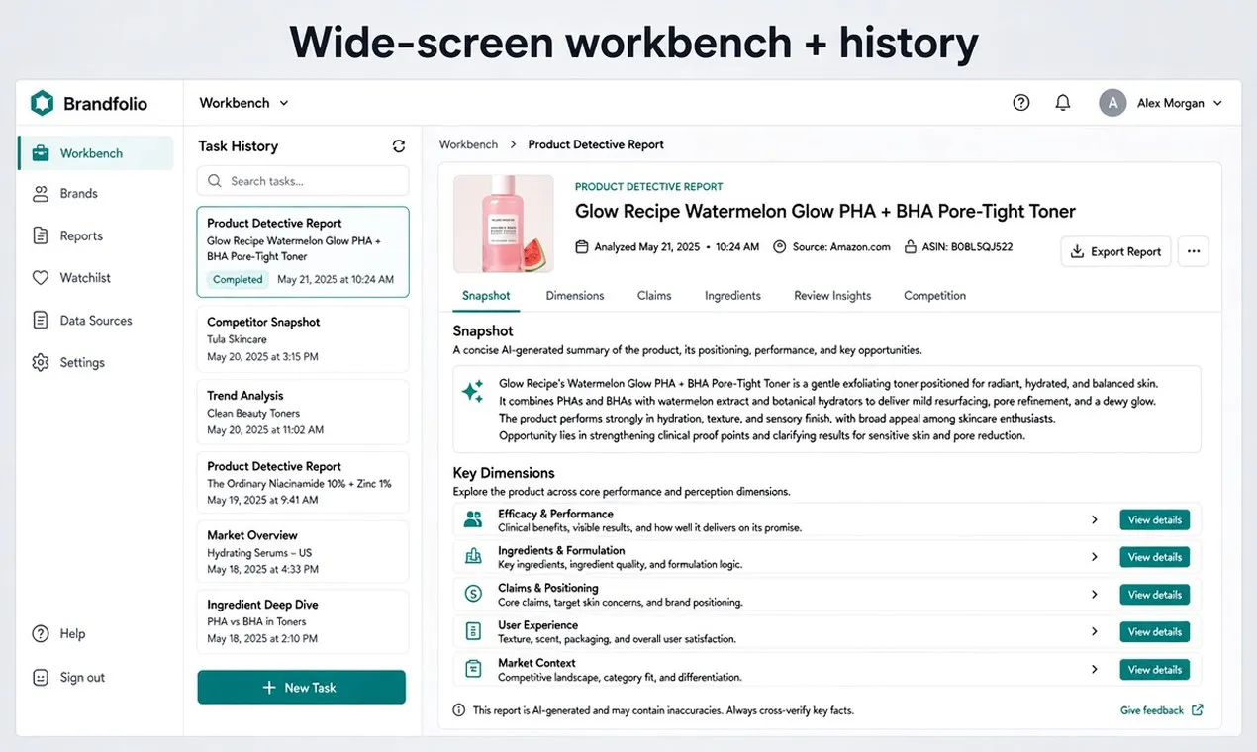This screenshot has height=752, width=1257.
Task: Expand the Claims & Positioning row chevron
Action: [x=1095, y=595]
